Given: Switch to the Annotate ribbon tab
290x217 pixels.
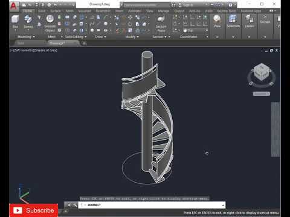Looking at the screenshot, I should click(135, 11).
